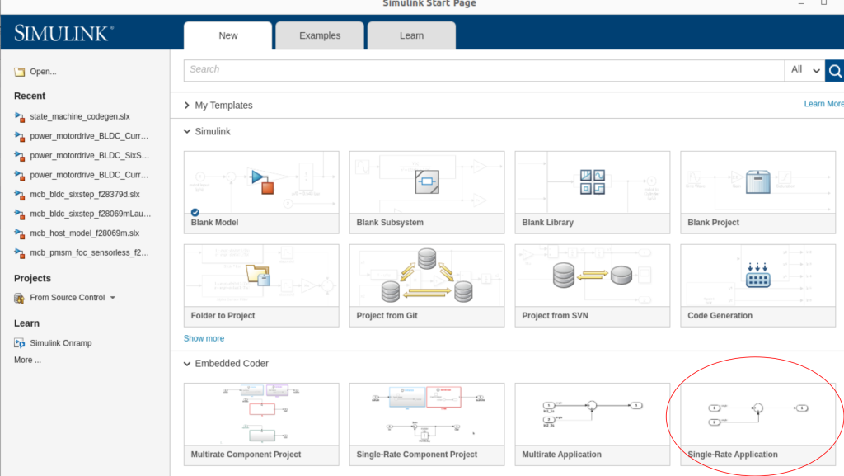This screenshot has width=844, height=476.
Task: Switch to the New tab
Action: 228,35
